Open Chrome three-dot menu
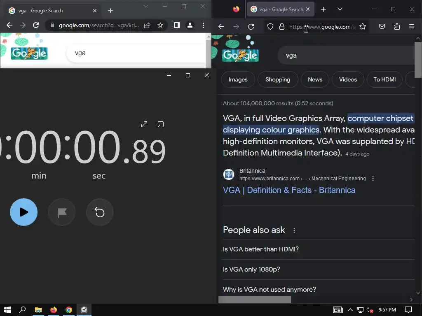422x316 pixels. pos(203,25)
